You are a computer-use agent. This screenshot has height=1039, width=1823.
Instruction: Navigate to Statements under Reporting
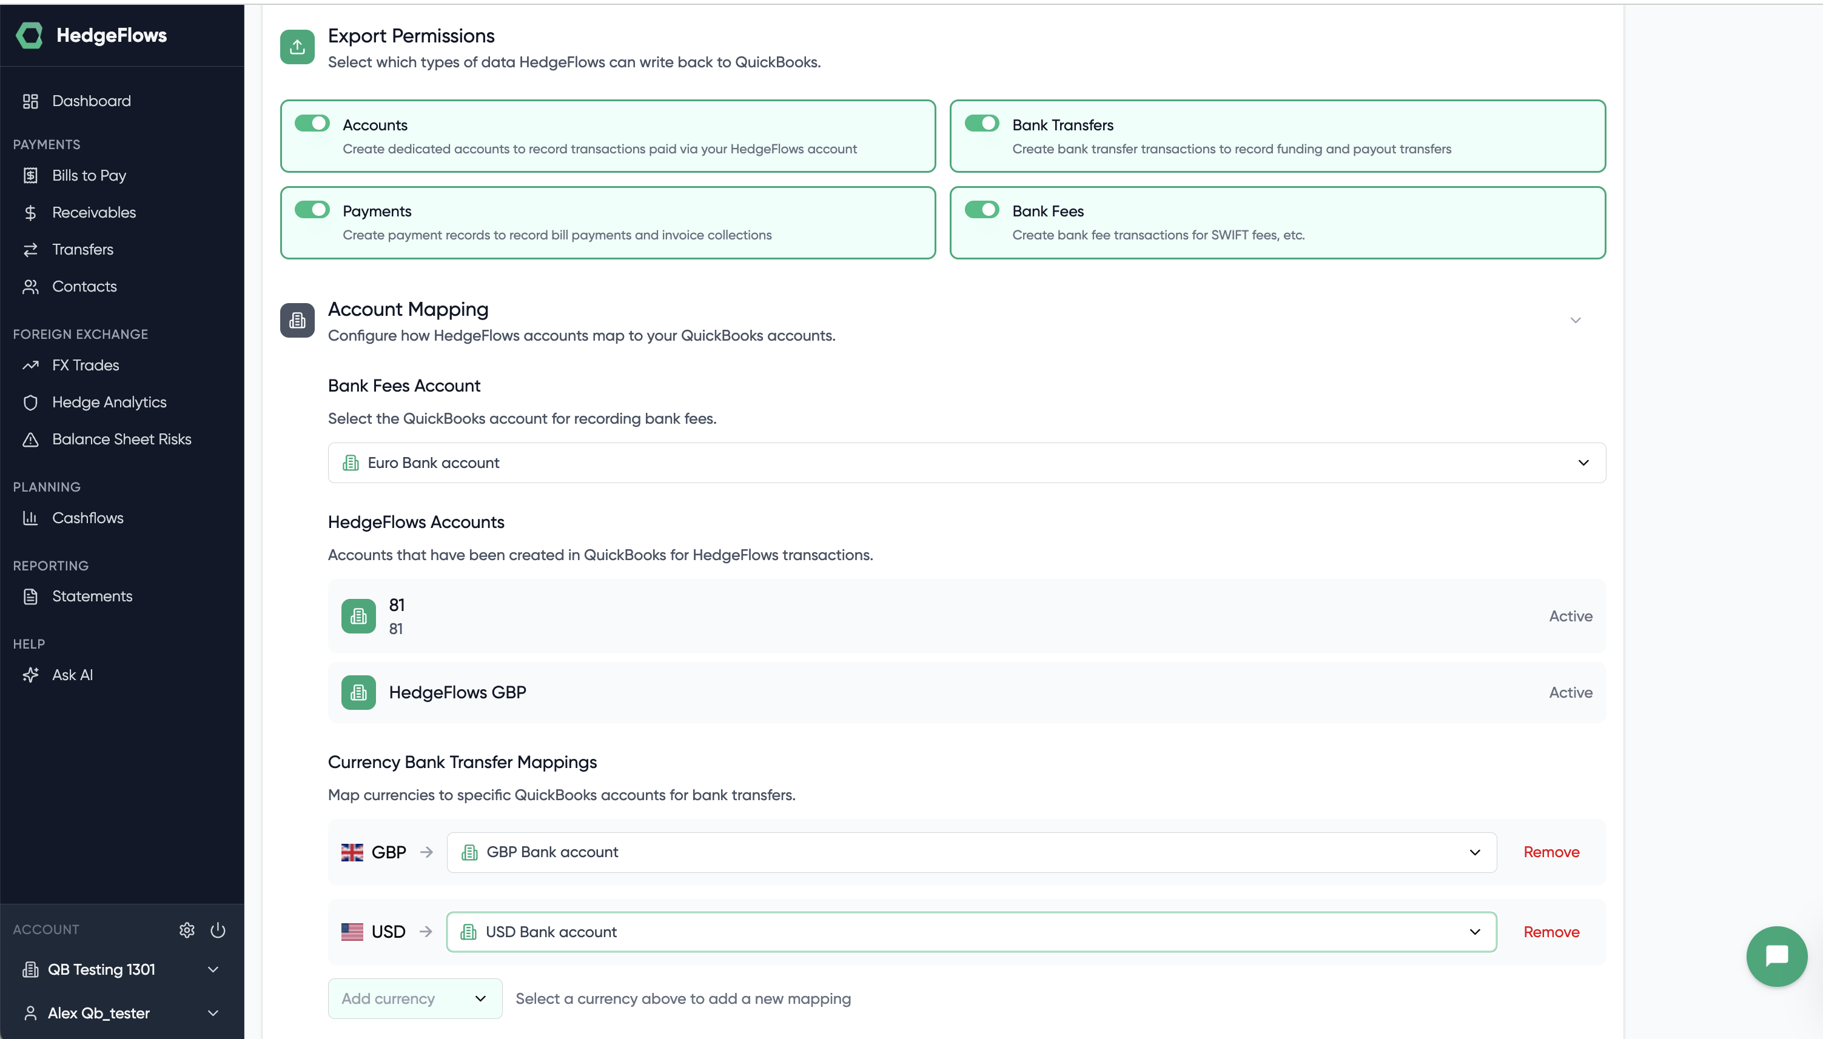coord(92,596)
